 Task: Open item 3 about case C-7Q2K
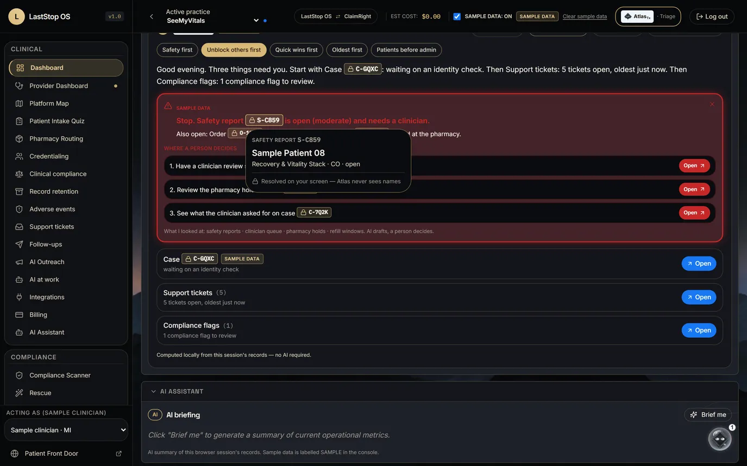point(694,213)
